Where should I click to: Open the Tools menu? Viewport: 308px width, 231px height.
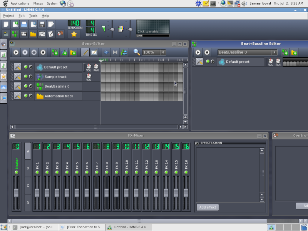[x=33, y=16]
